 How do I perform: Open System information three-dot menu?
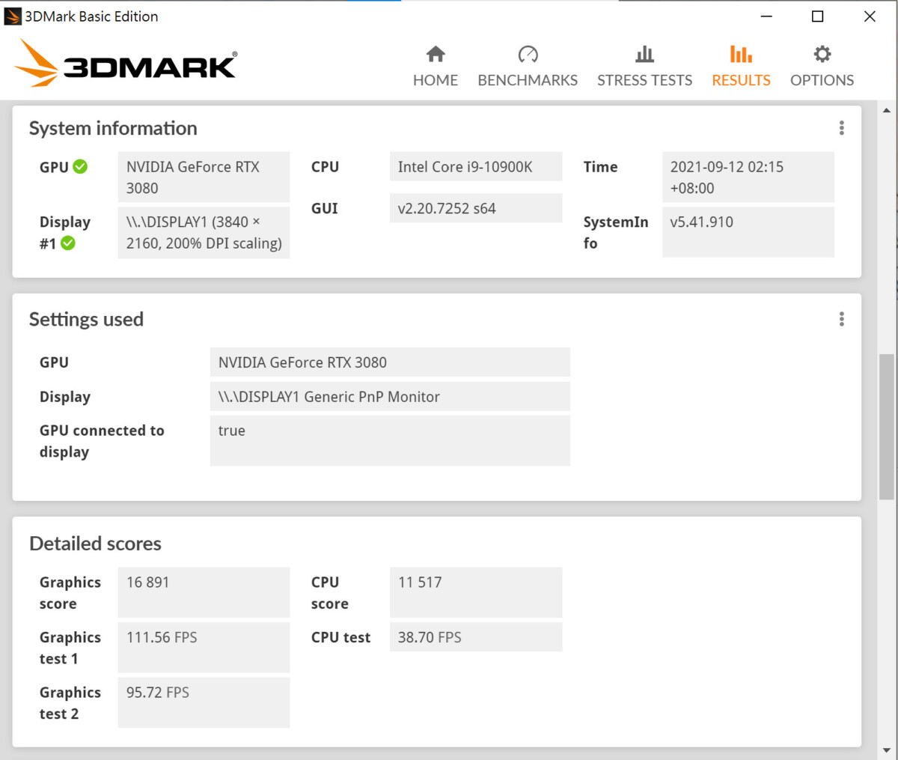pos(842,128)
